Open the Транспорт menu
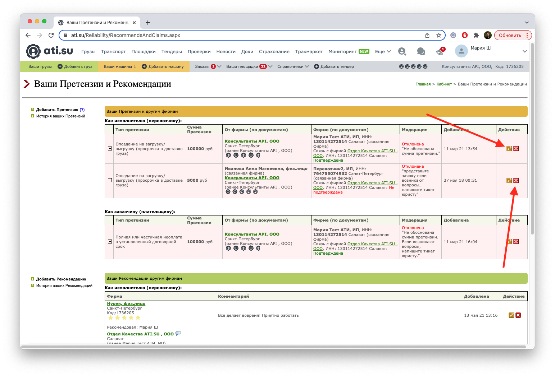The image size is (555, 376). coord(113,52)
